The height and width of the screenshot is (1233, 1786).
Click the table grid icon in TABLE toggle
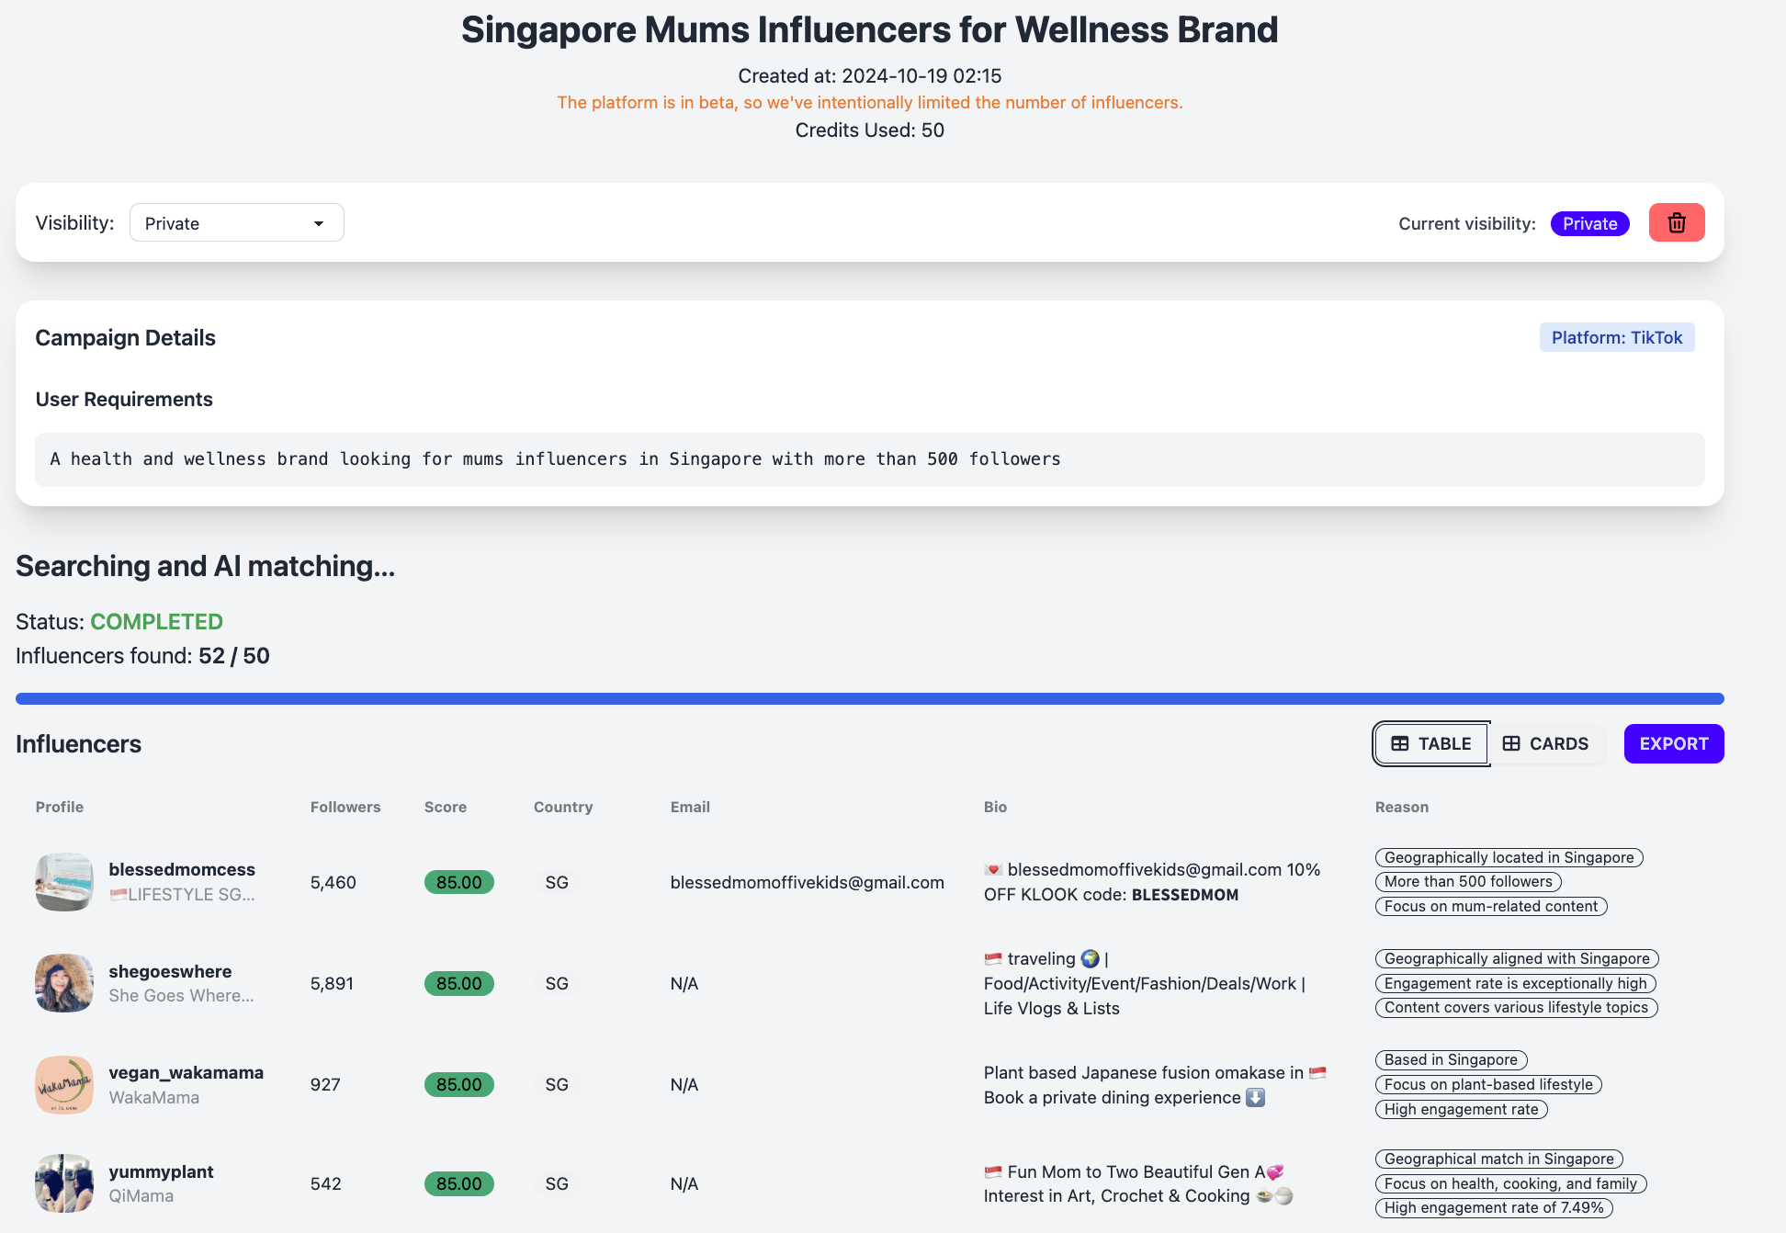[x=1399, y=744]
